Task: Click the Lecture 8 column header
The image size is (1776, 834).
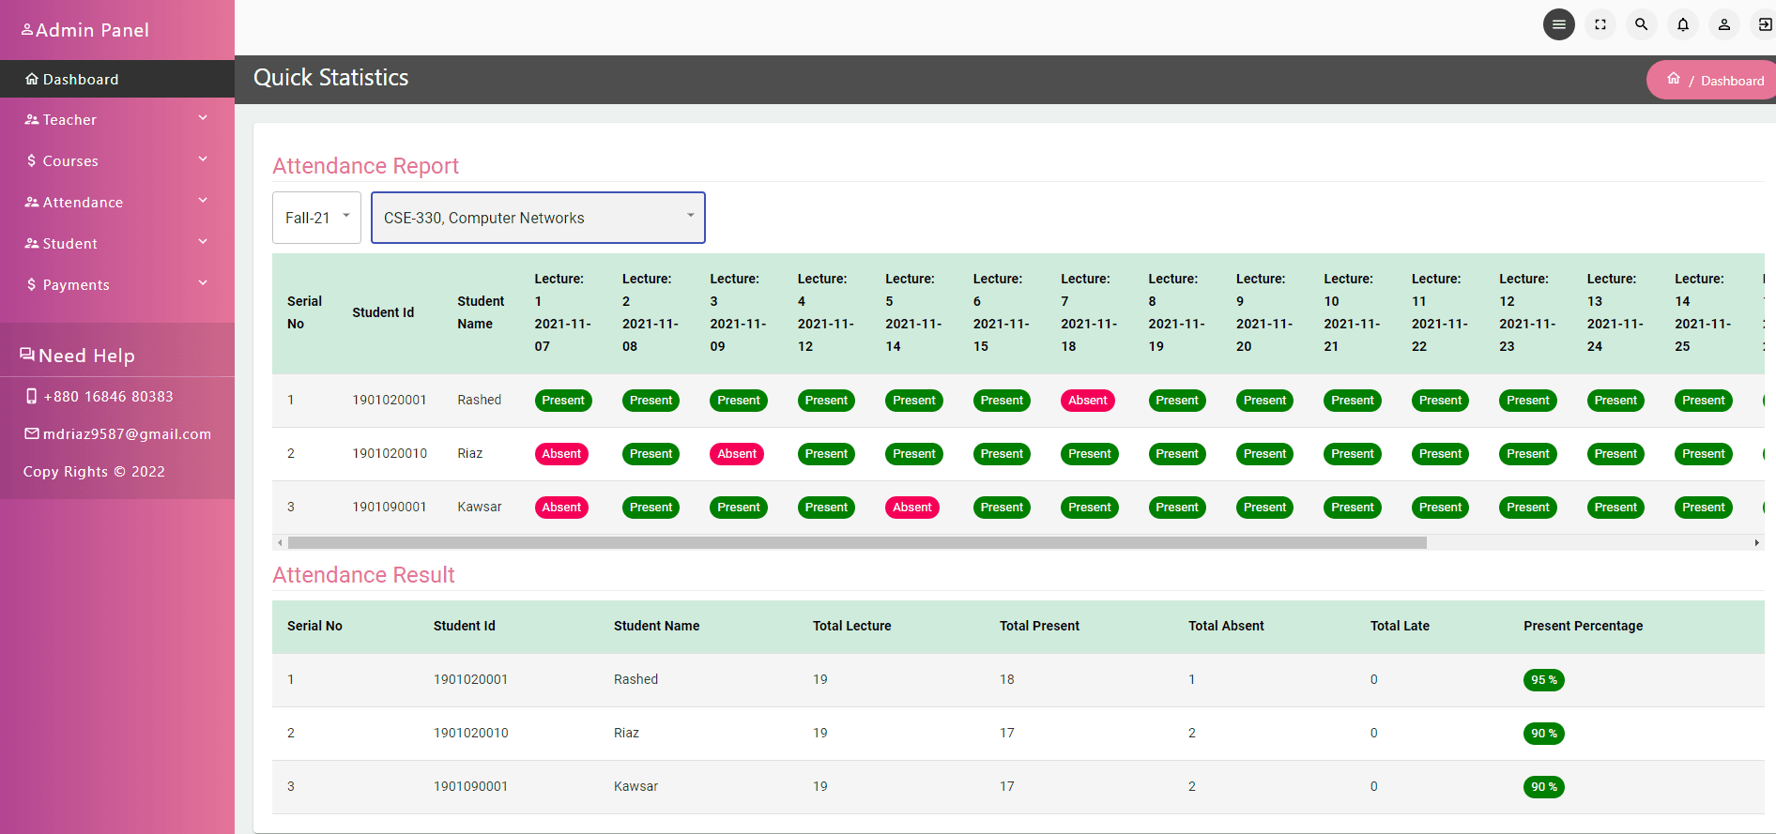Action: [x=1176, y=312]
